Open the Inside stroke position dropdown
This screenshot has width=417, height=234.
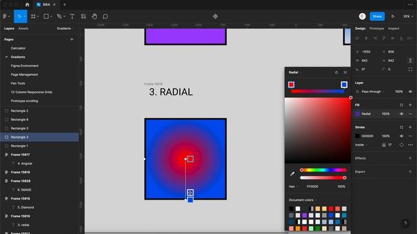(361, 145)
